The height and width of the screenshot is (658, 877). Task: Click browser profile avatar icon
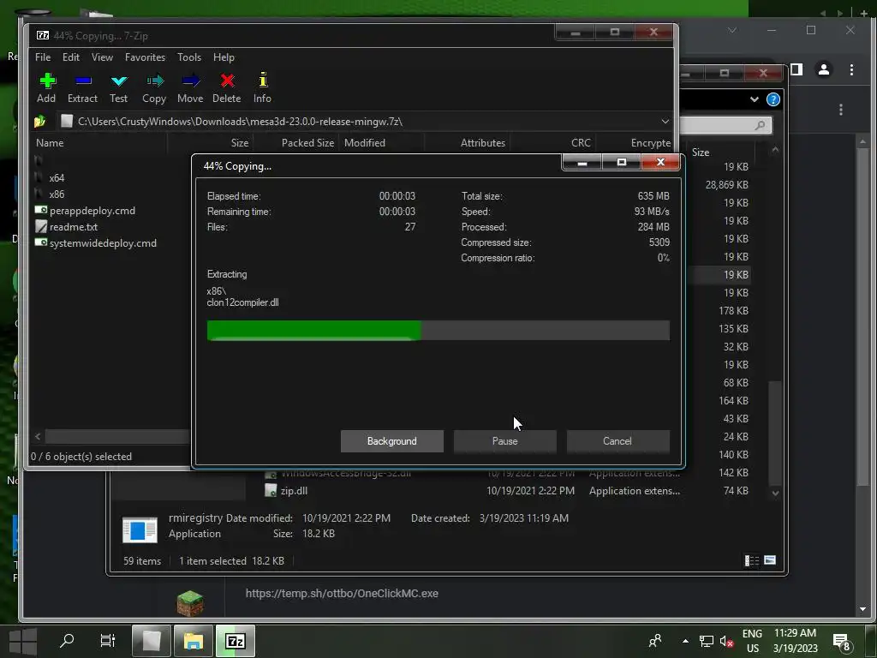823,69
